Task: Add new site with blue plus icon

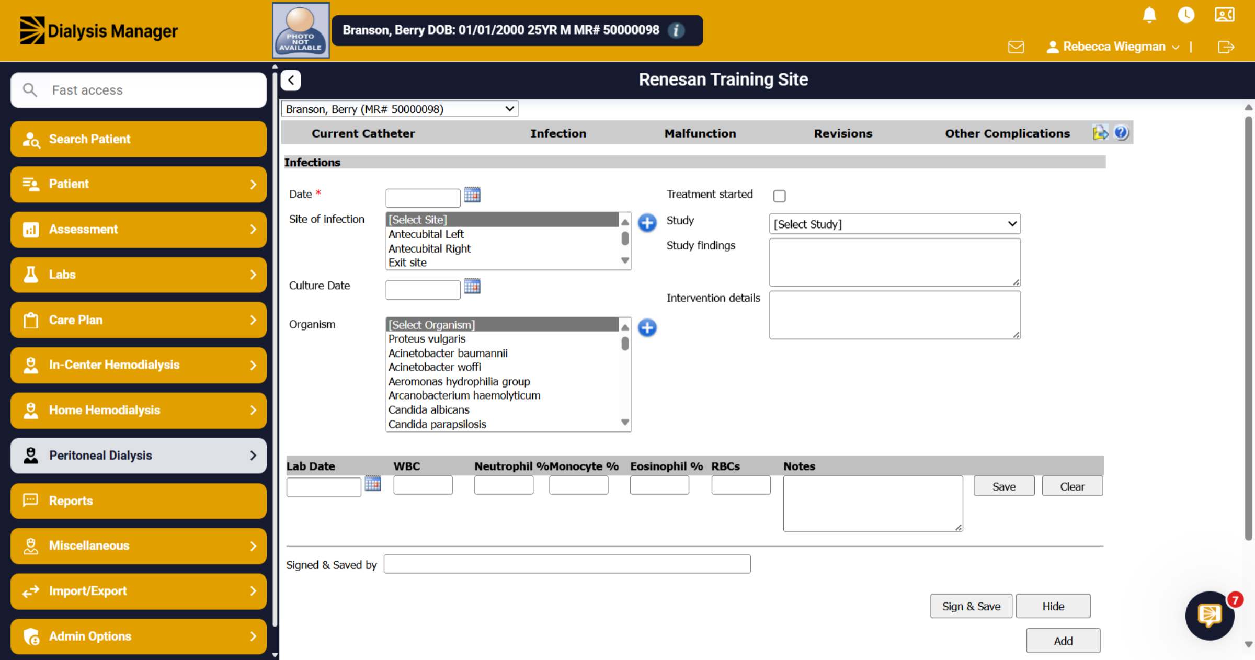Action: tap(647, 223)
